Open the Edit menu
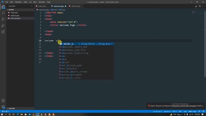 coord(12,2)
